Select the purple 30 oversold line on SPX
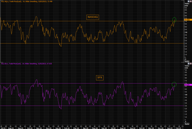 [x=92, y=106]
